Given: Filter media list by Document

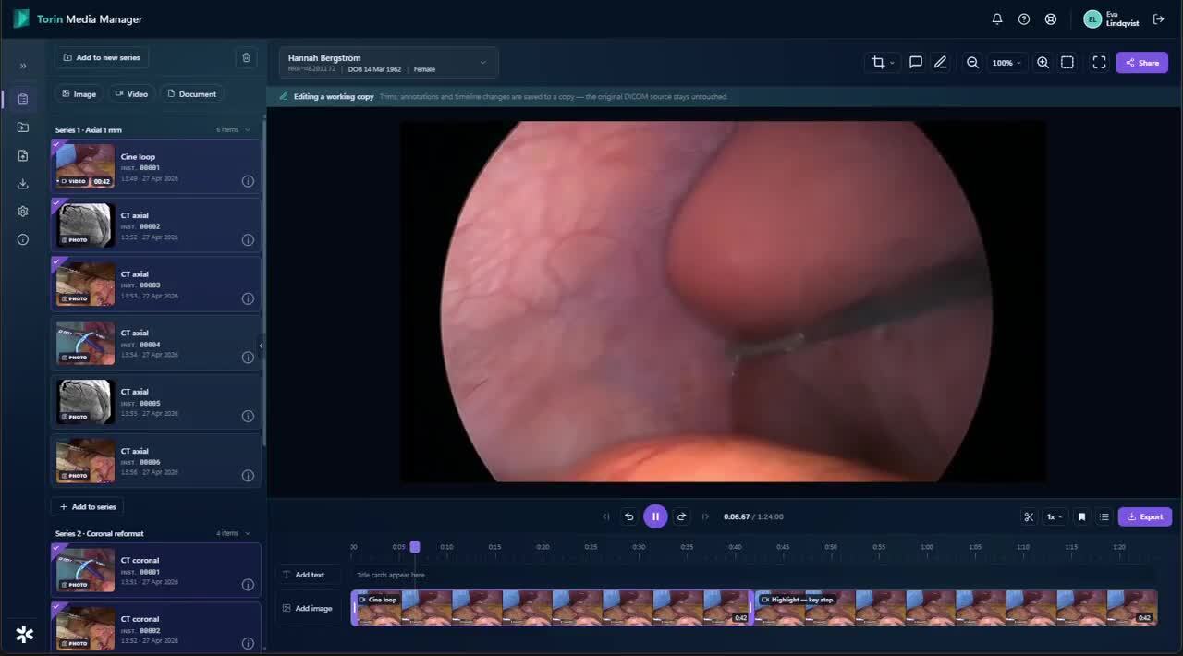Looking at the screenshot, I should tap(192, 93).
